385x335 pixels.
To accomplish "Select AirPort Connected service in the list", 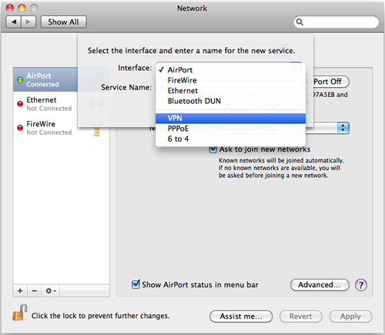I will [45, 79].
